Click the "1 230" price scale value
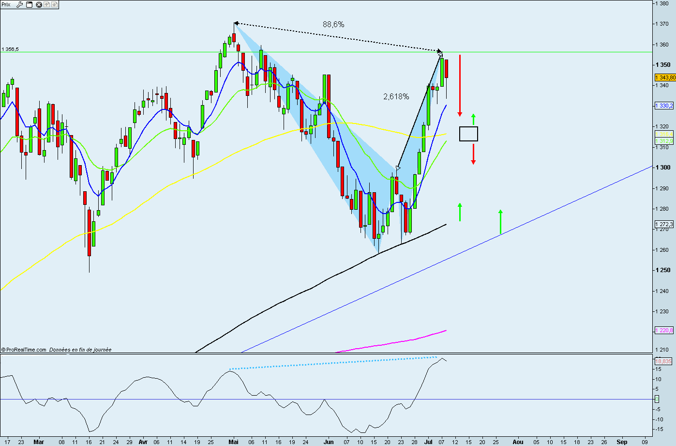Image resolution: width=676 pixels, height=446 pixels. click(x=662, y=311)
